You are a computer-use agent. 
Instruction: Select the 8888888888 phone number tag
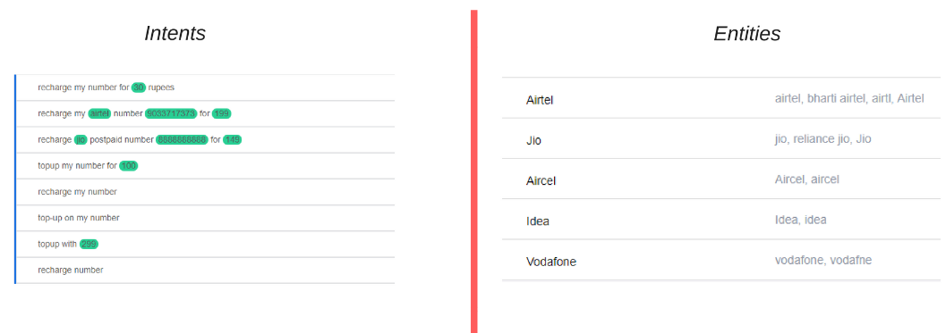tap(183, 139)
